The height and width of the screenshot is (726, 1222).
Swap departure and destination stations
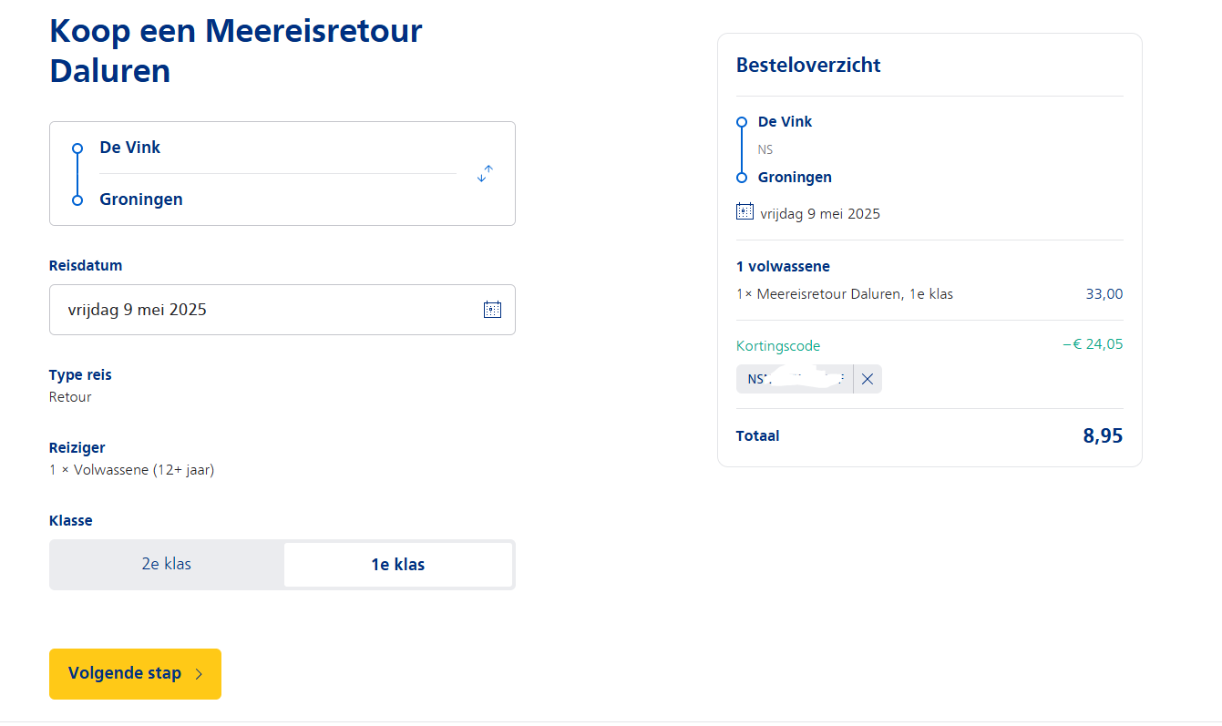[x=485, y=174]
